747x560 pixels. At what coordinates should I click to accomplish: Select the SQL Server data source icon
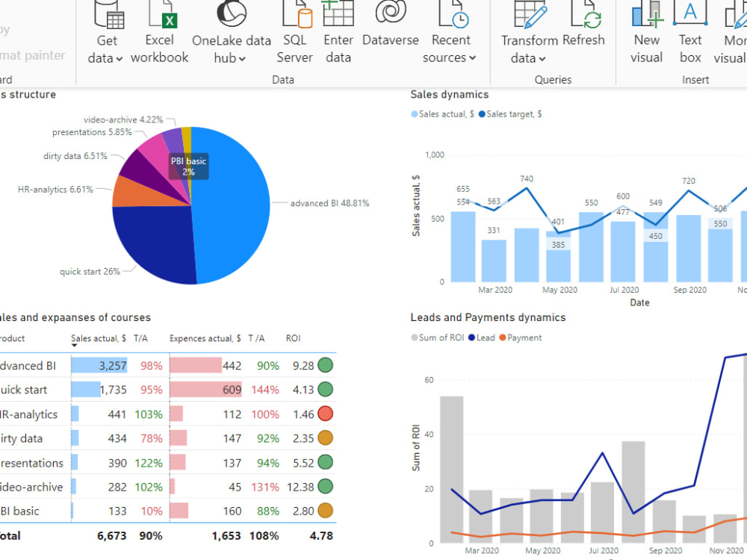click(294, 22)
